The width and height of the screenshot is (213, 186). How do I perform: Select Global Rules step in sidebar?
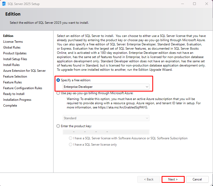pos(12,47)
